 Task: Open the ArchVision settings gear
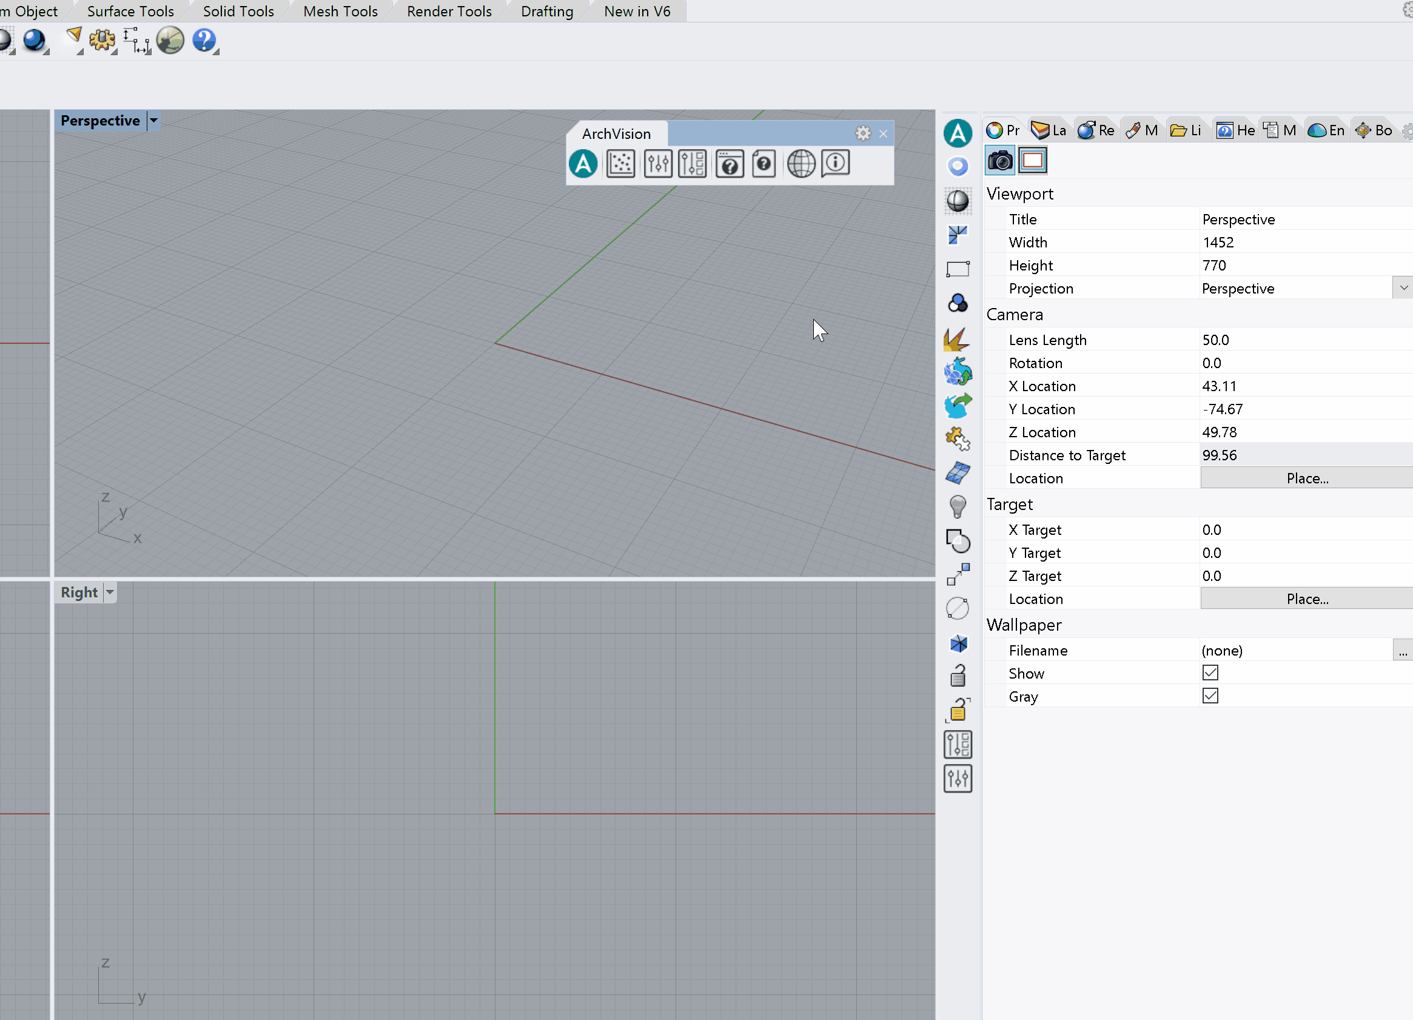point(863,133)
